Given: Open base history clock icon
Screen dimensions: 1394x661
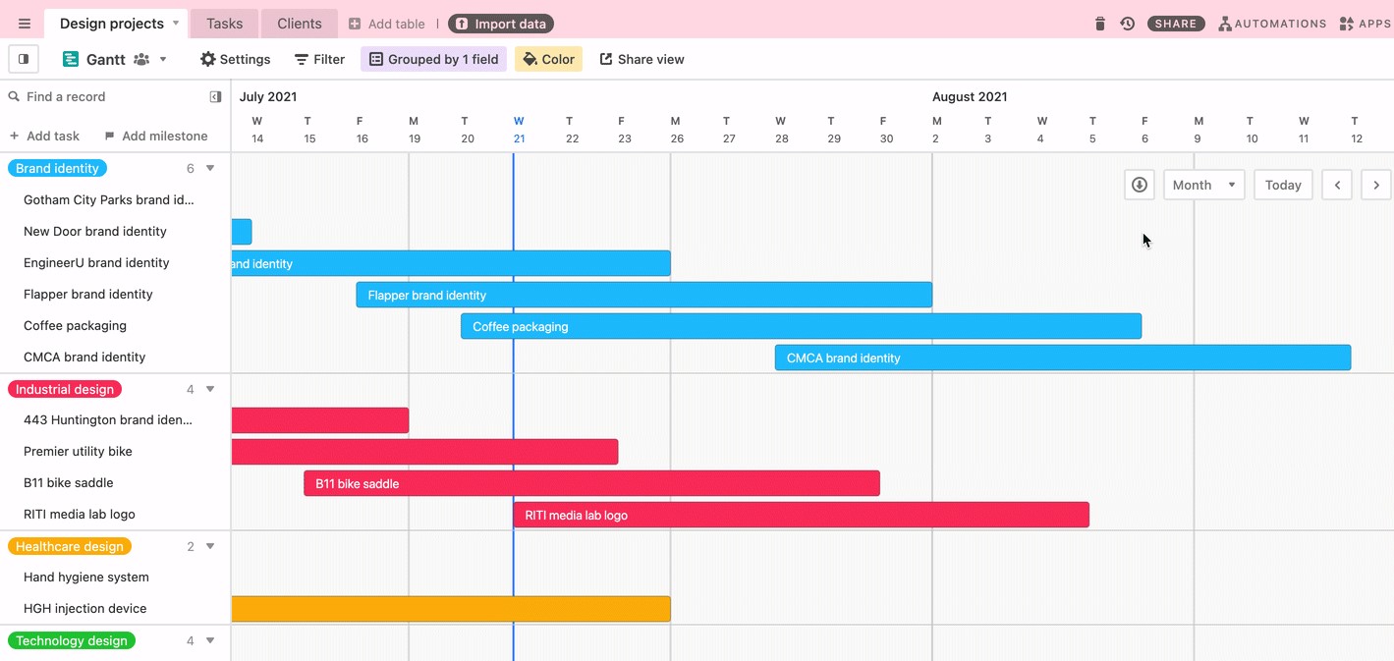Looking at the screenshot, I should click(x=1128, y=24).
